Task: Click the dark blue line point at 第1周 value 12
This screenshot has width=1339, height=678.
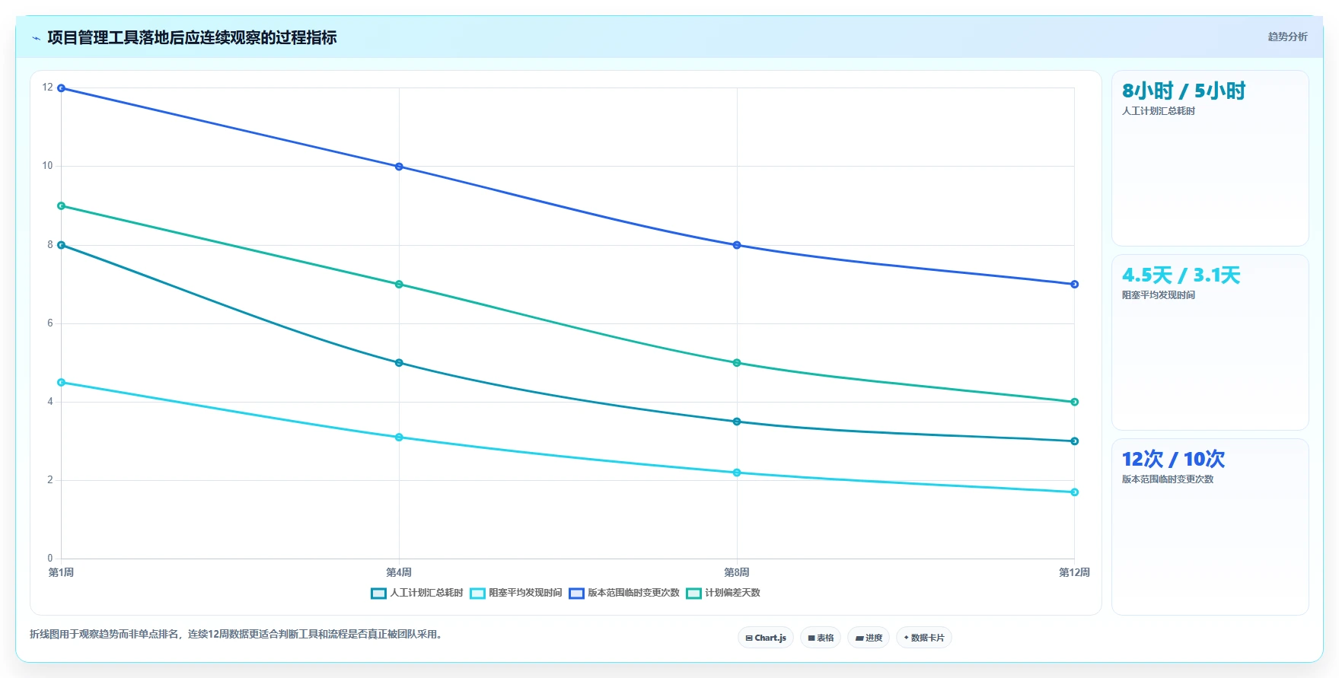Action: [x=62, y=88]
